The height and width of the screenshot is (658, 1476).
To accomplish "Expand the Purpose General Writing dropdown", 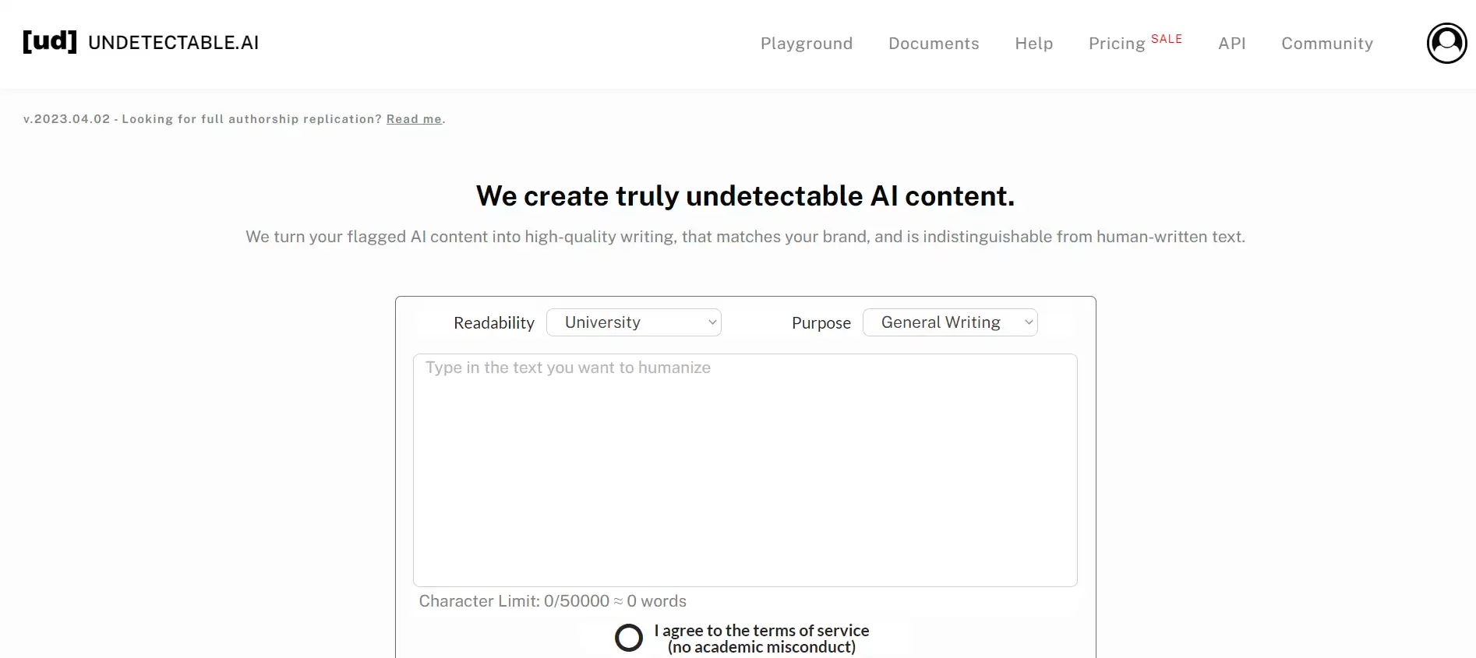I will (949, 322).
